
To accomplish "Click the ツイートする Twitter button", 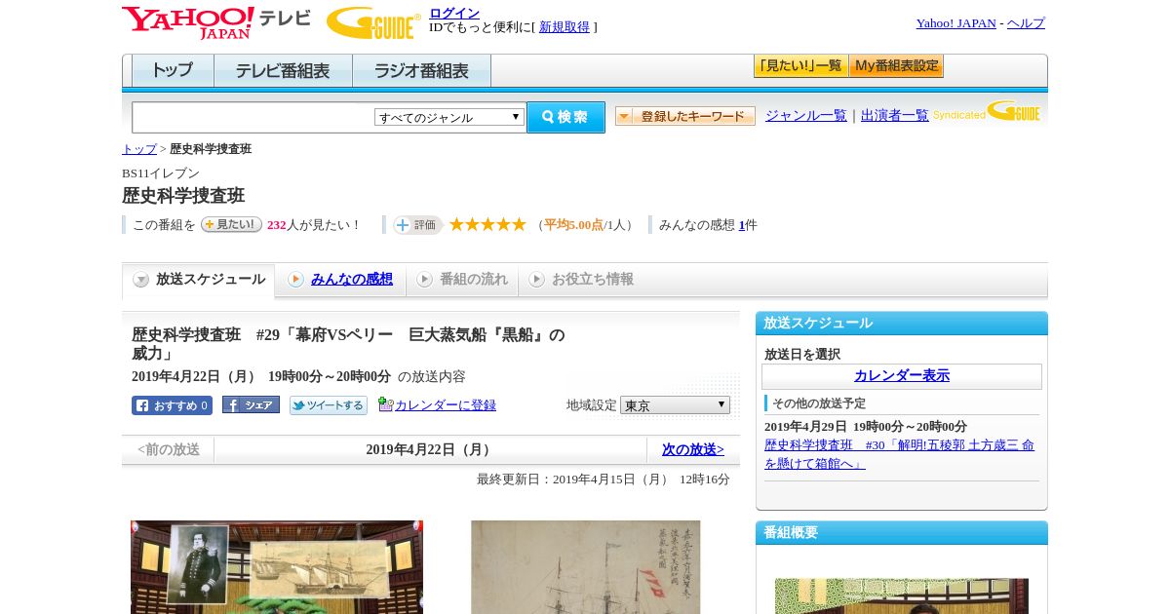I will click(329, 405).
